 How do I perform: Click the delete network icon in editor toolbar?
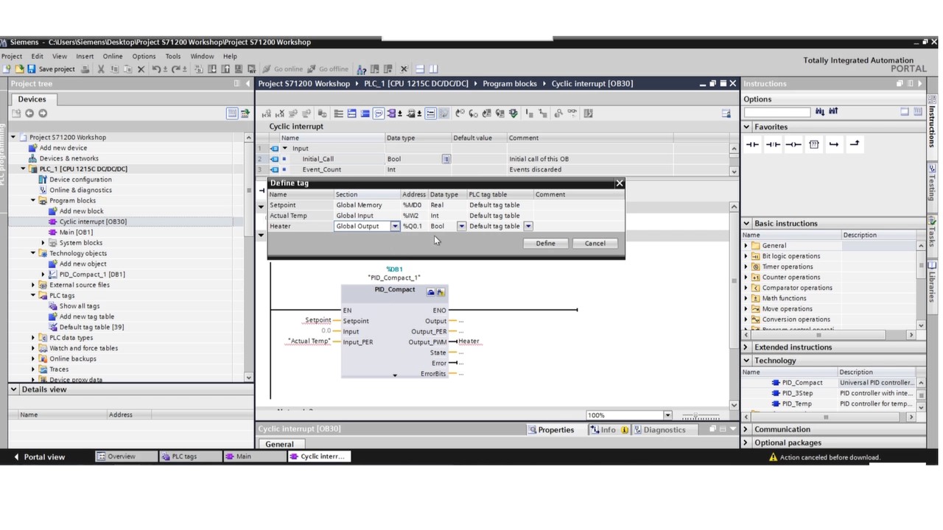click(280, 113)
